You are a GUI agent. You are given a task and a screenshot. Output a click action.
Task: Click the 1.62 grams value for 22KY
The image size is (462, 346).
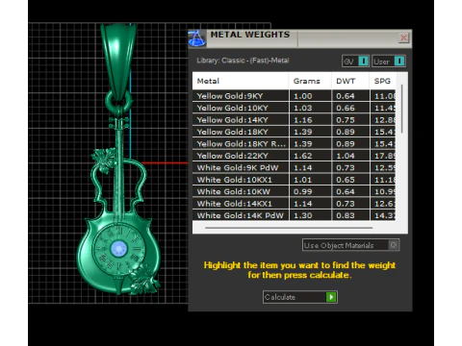point(303,156)
